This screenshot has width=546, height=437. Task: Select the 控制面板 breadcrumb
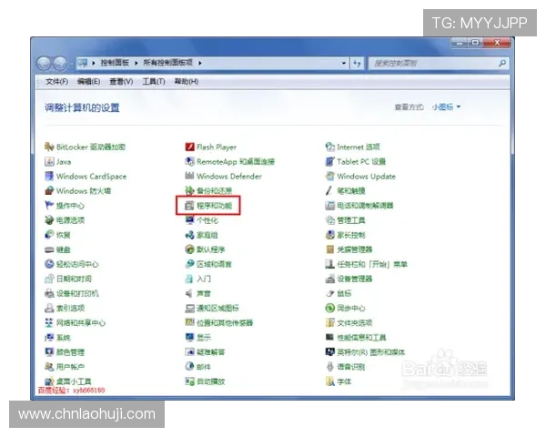point(115,63)
